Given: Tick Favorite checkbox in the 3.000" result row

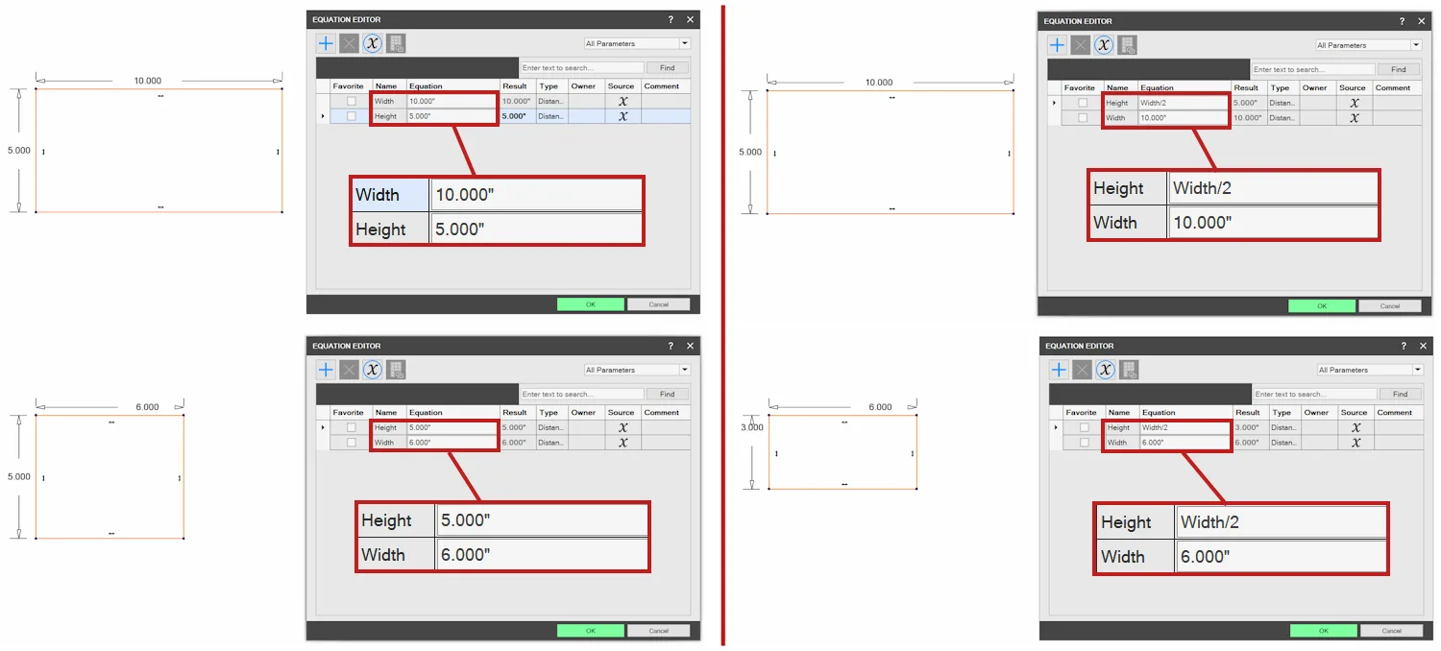Looking at the screenshot, I should (x=1085, y=427).
